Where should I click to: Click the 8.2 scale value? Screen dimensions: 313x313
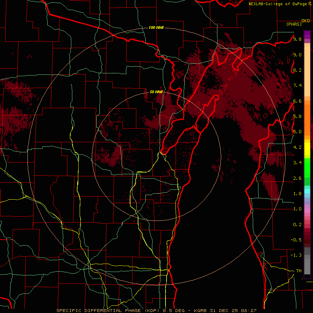[x=297, y=70]
